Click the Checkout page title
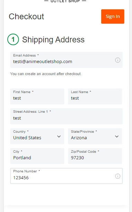 [x=26, y=17]
